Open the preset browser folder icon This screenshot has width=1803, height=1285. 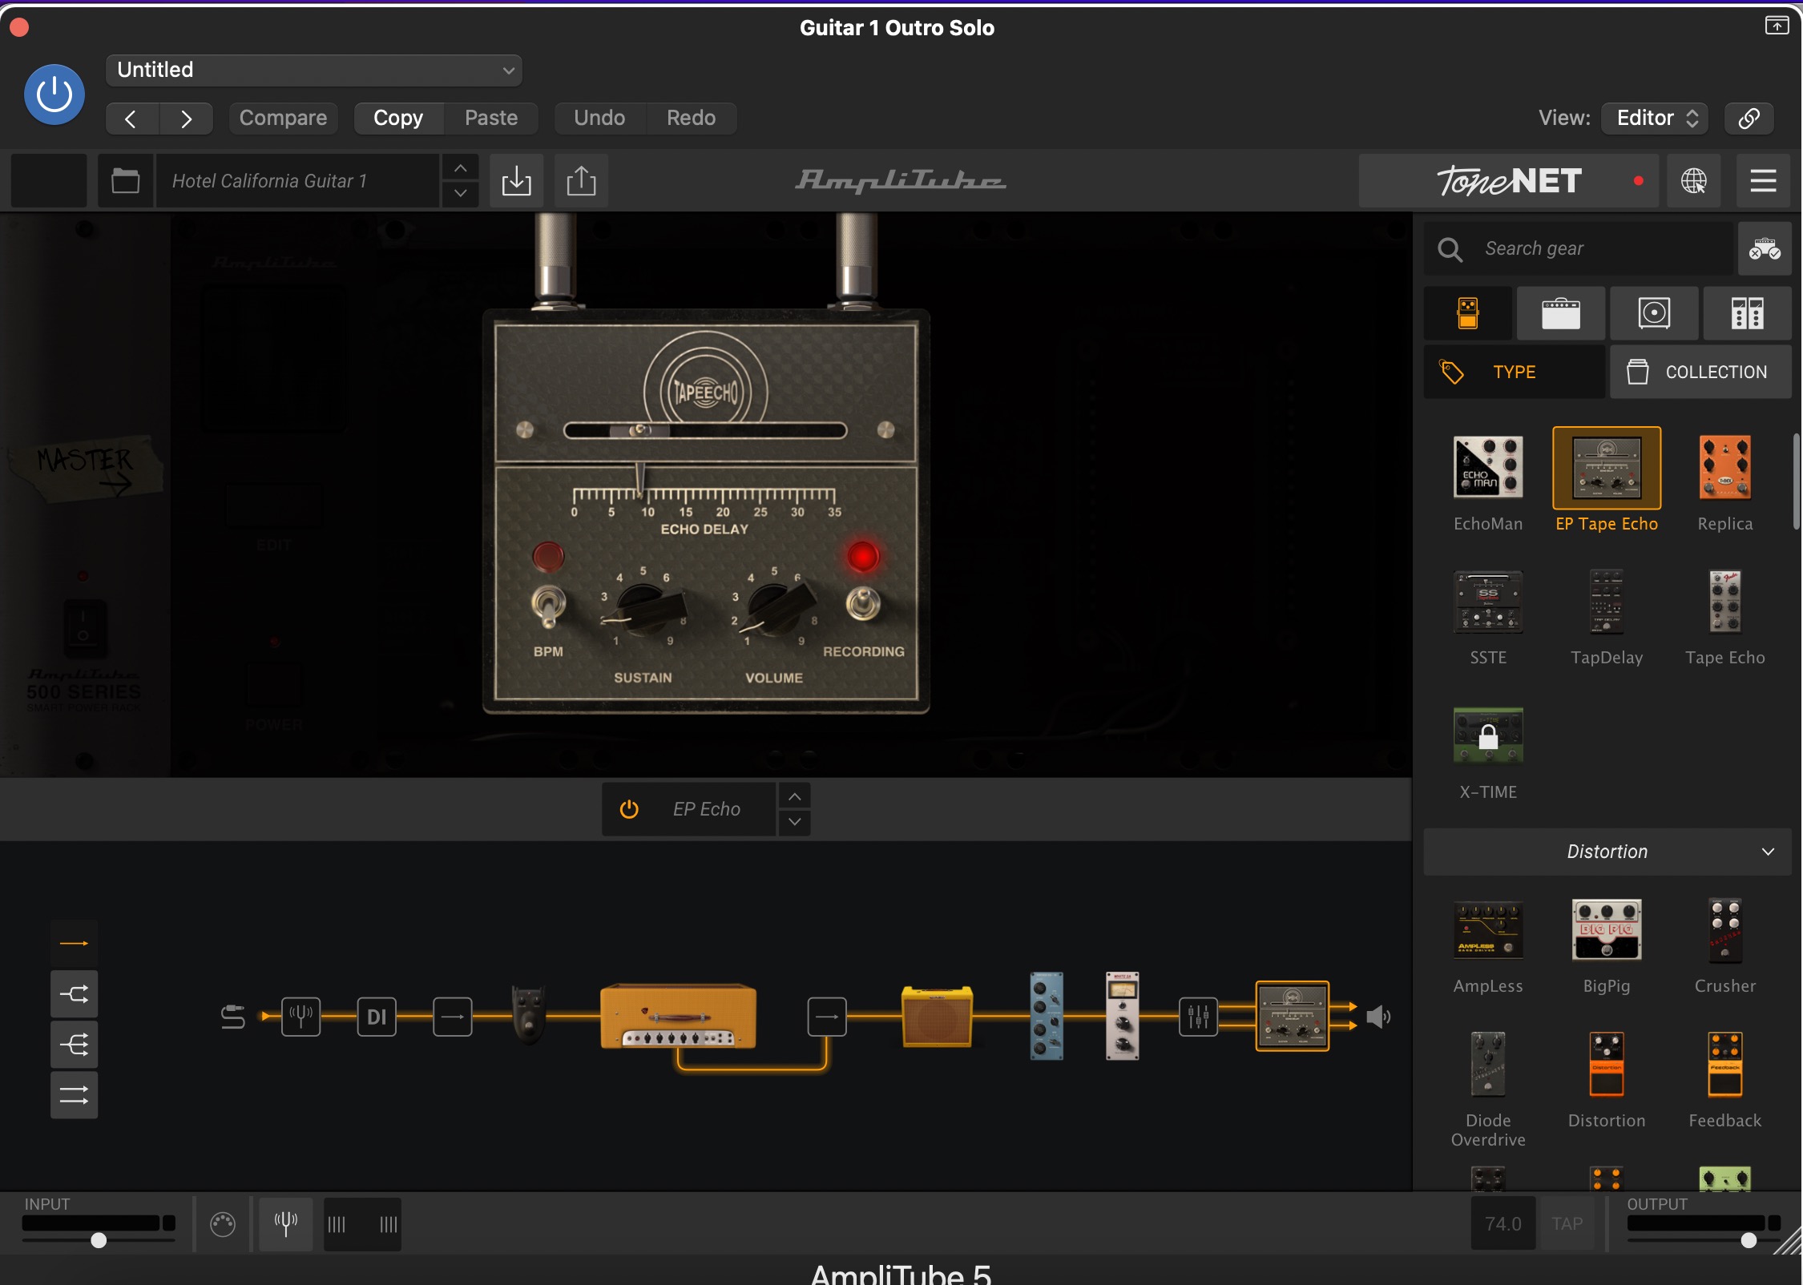[x=125, y=181]
